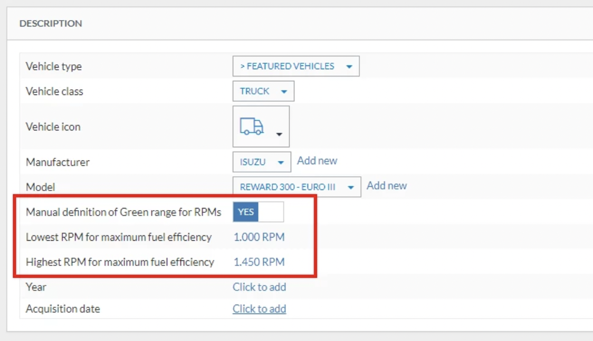Image resolution: width=593 pixels, height=341 pixels.
Task: Edit the 1.450 RPM highest value
Action: [x=259, y=262]
